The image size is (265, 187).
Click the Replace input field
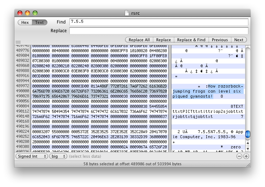tap(159, 31)
